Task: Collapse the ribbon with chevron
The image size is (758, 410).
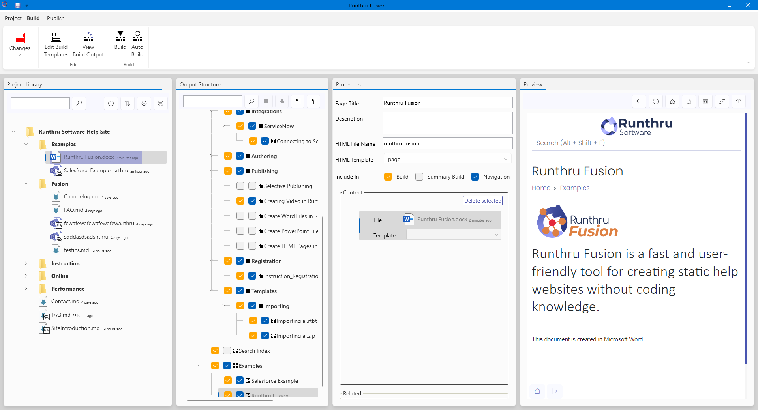Action: 749,63
